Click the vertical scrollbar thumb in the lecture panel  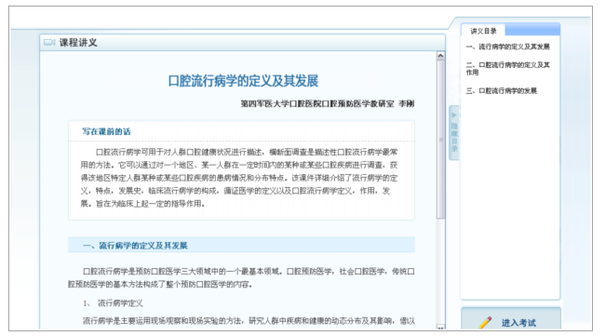point(440,140)
